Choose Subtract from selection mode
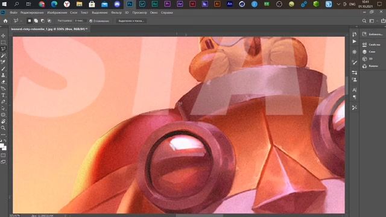This screenshot has height=217, width=386. (x=43, y=21)
